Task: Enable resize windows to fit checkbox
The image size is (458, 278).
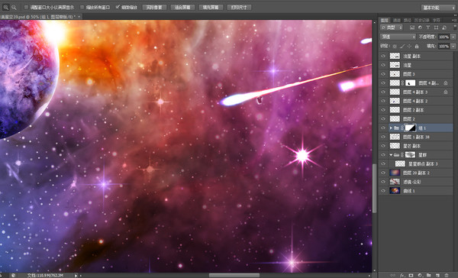Action: [26, 8]
